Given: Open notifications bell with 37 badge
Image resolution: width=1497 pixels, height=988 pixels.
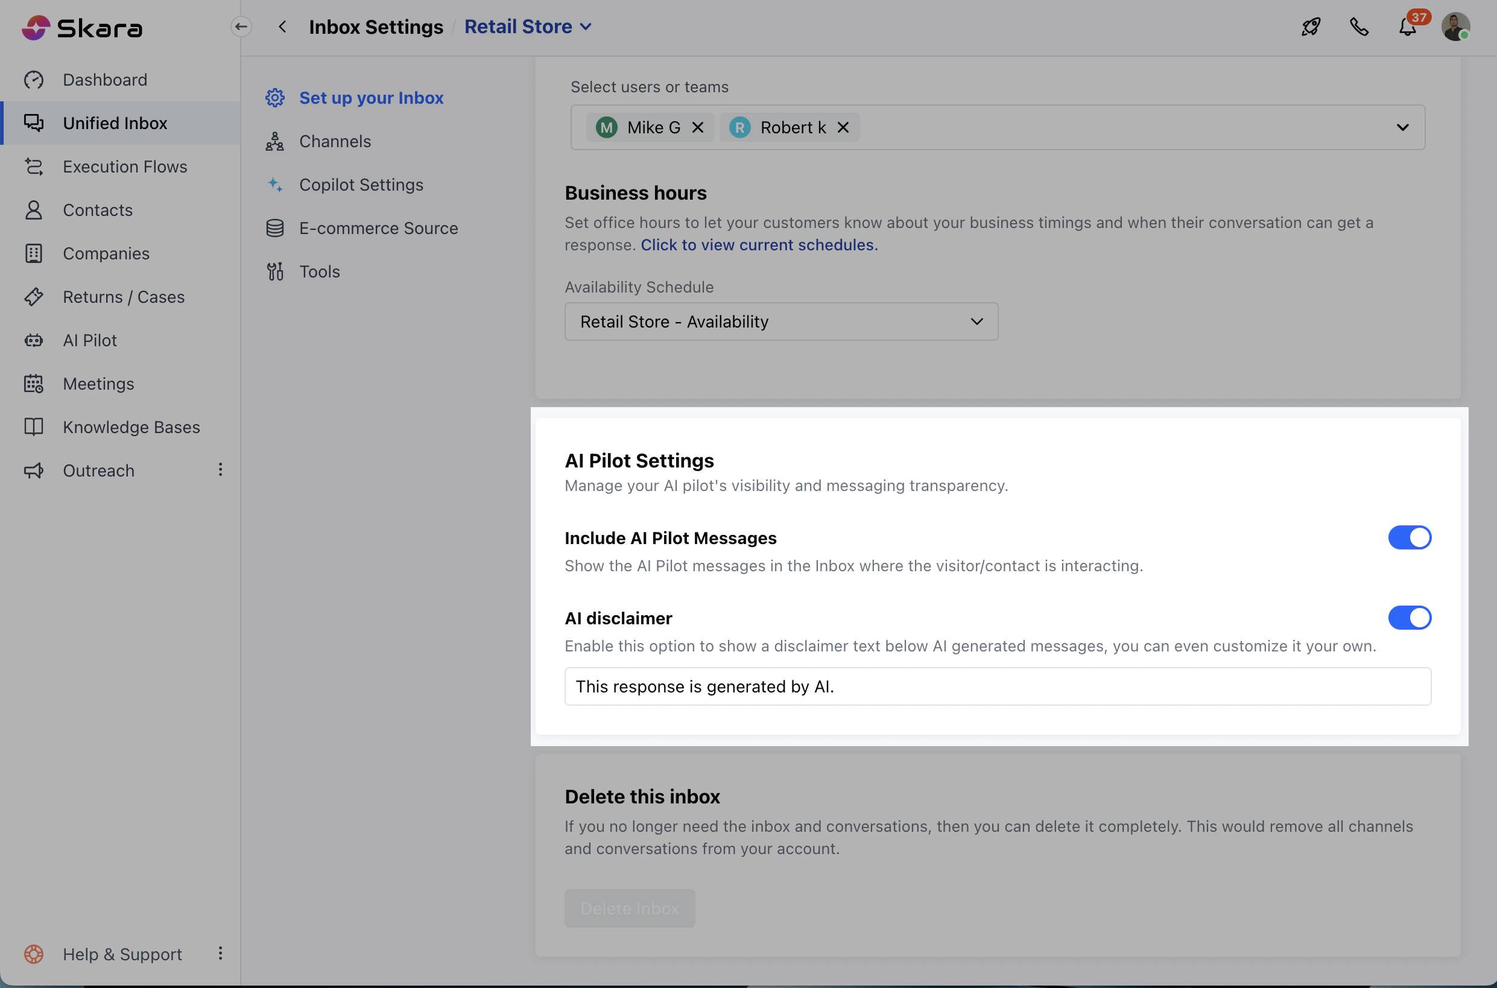Looking at the screenshot, I should pyautogui.click(x=1408, y=27).
